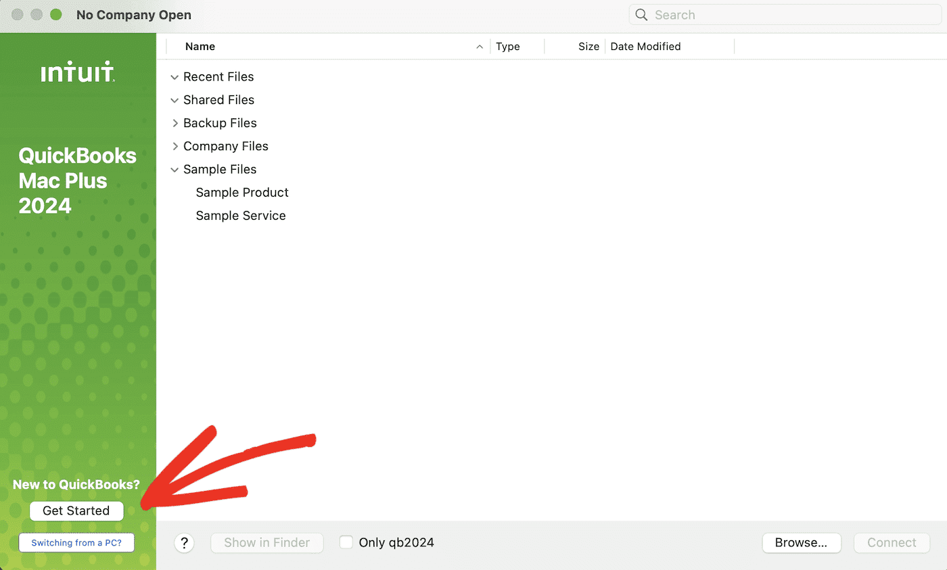Click the magnifying glass search icon
Viewport: 947px width, 570px height.
pos(642,15)
